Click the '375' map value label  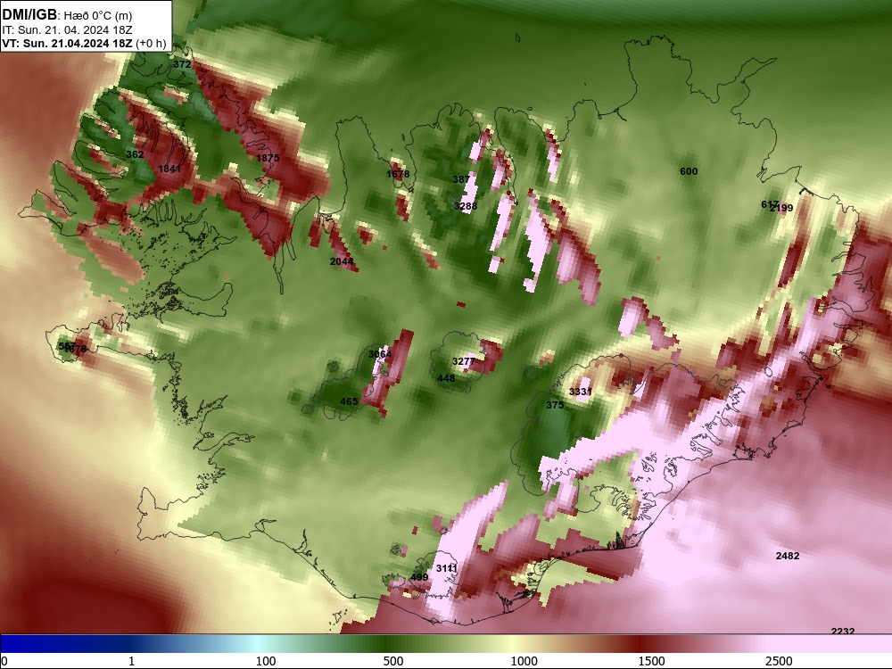tap(555, 404)
